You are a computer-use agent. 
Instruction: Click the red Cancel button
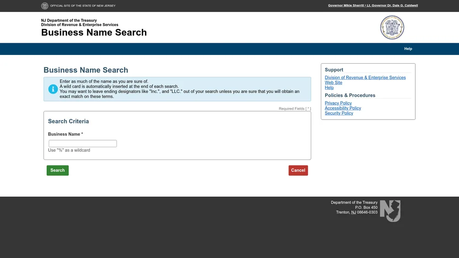pos(298,170)
